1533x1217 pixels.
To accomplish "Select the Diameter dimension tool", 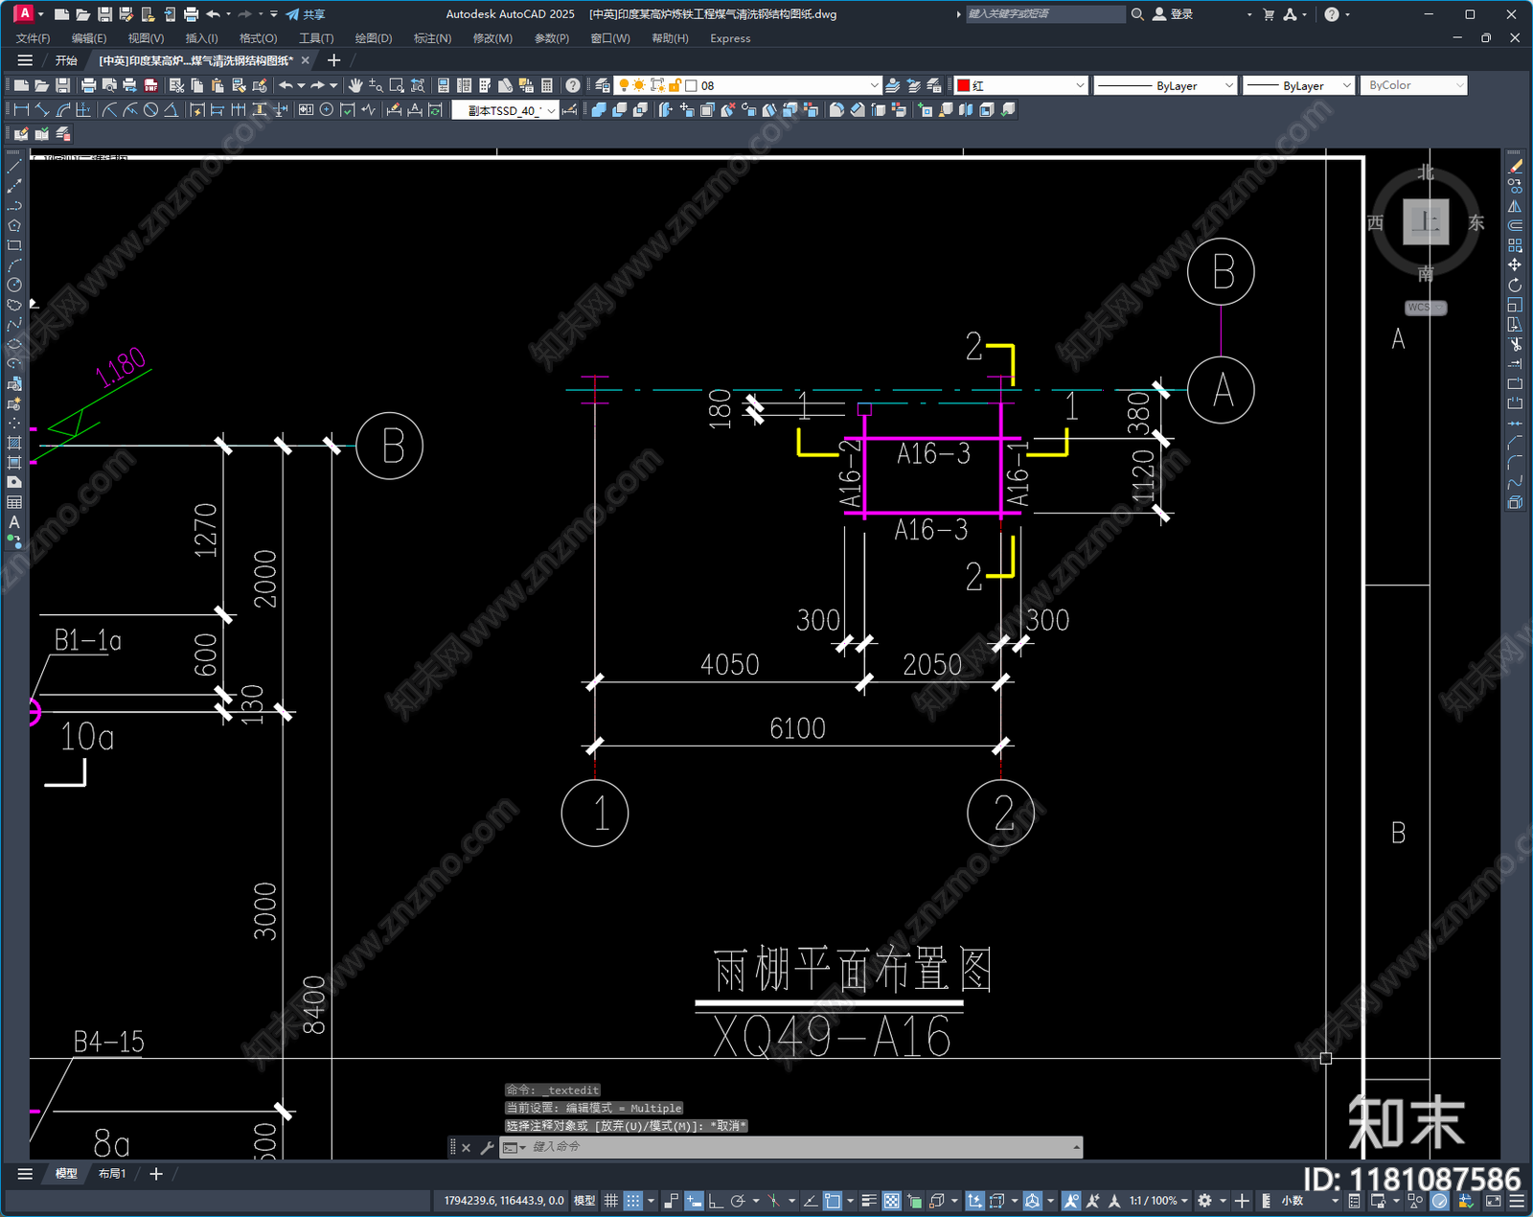I will click(x=150, y=110).
